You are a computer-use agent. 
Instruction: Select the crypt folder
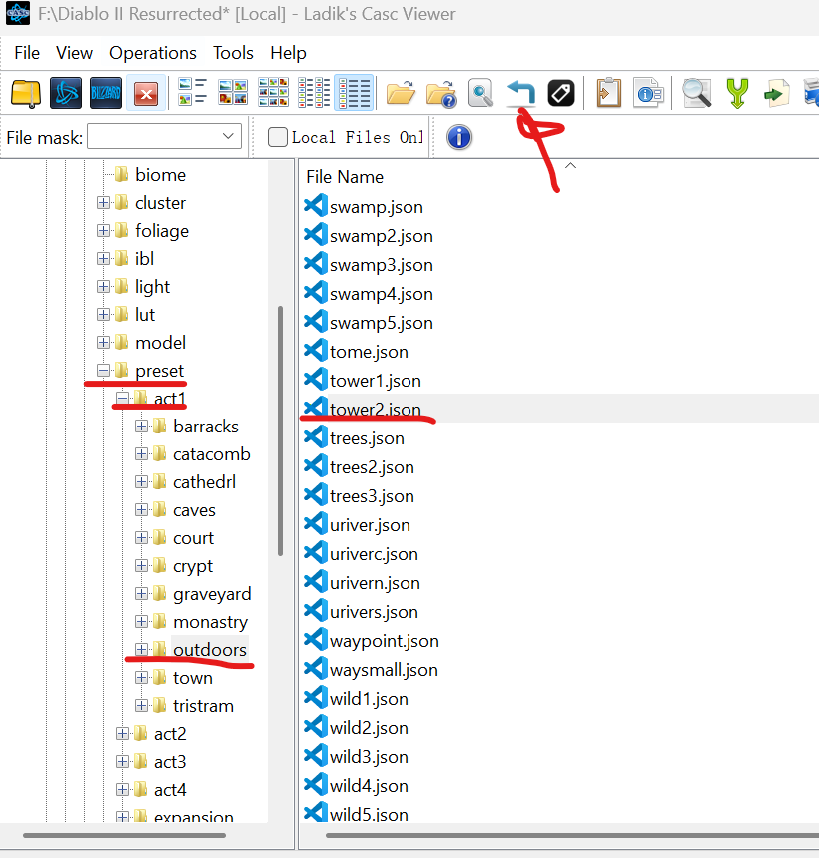tap(193, 566)
